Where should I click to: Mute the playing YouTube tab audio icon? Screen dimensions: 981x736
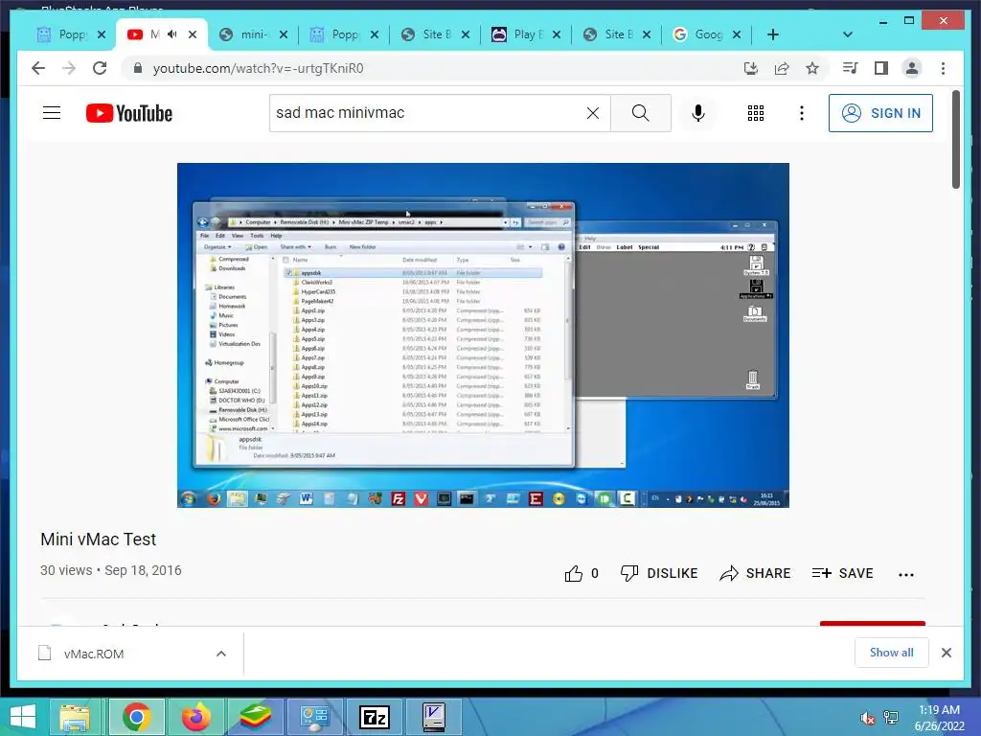click(x=172, y=34)
